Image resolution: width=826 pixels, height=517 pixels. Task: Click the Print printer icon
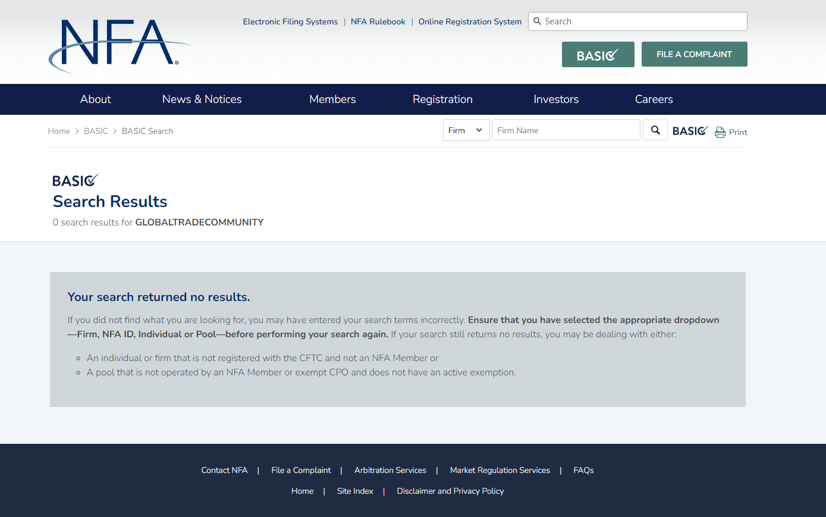pyautogui.click(x=720, y=132)
